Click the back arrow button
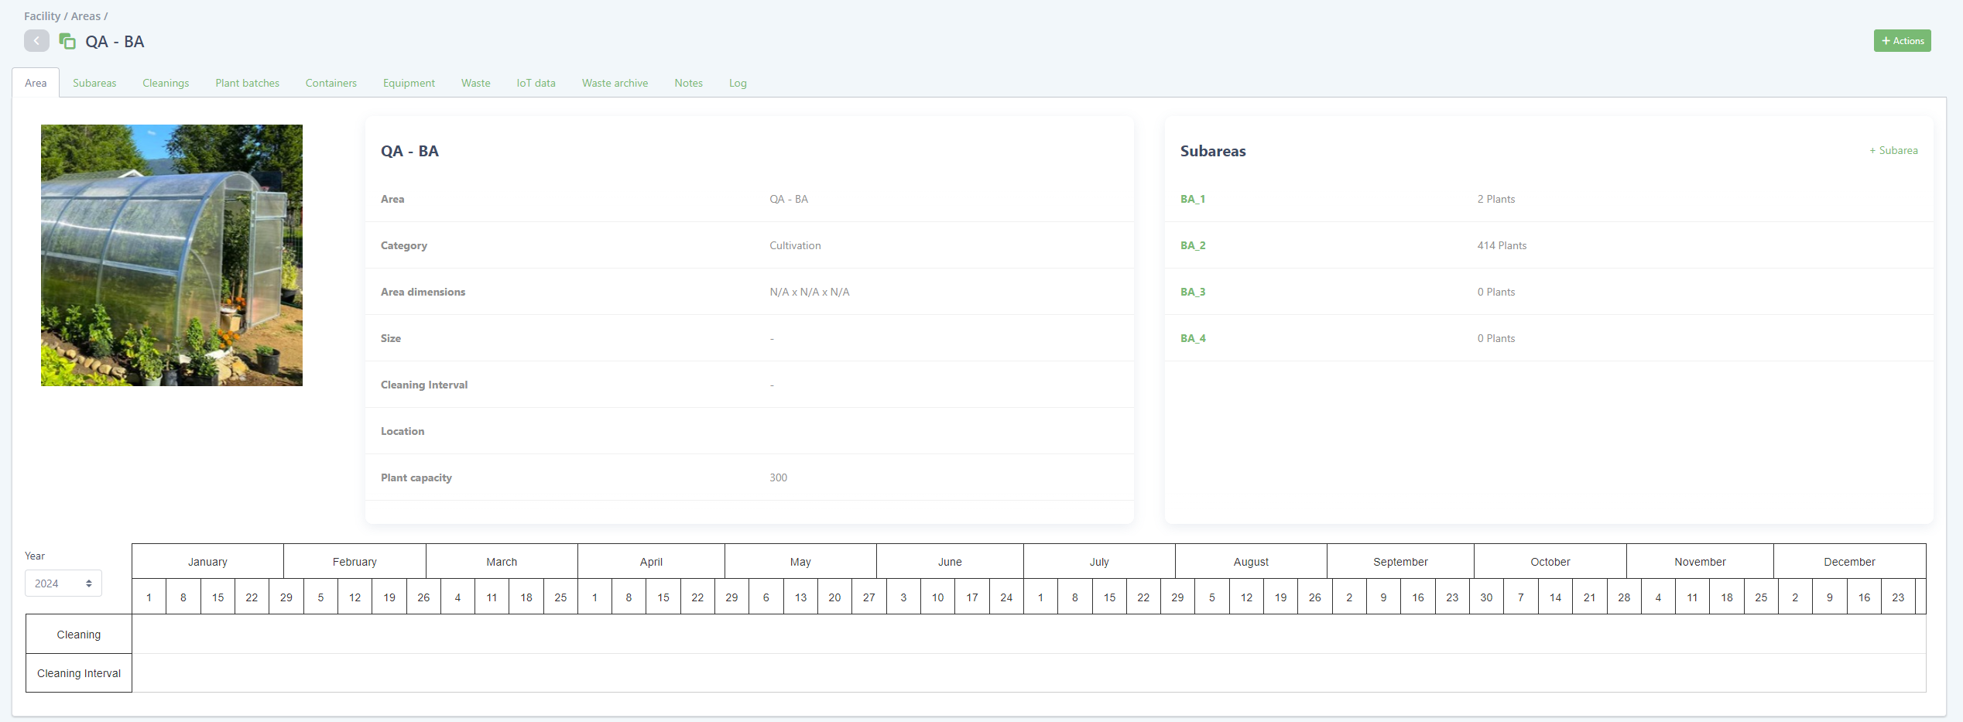Viewport: 1963px width, 722px height. pyautogui.click(x=36, y=41)
